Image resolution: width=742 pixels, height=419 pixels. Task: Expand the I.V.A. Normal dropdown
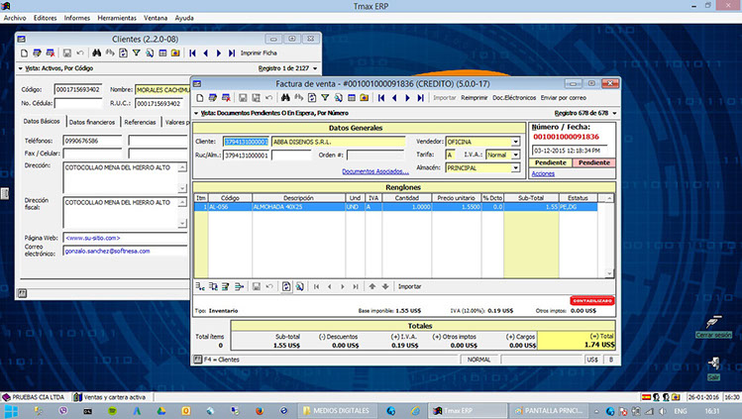point(515,155)
